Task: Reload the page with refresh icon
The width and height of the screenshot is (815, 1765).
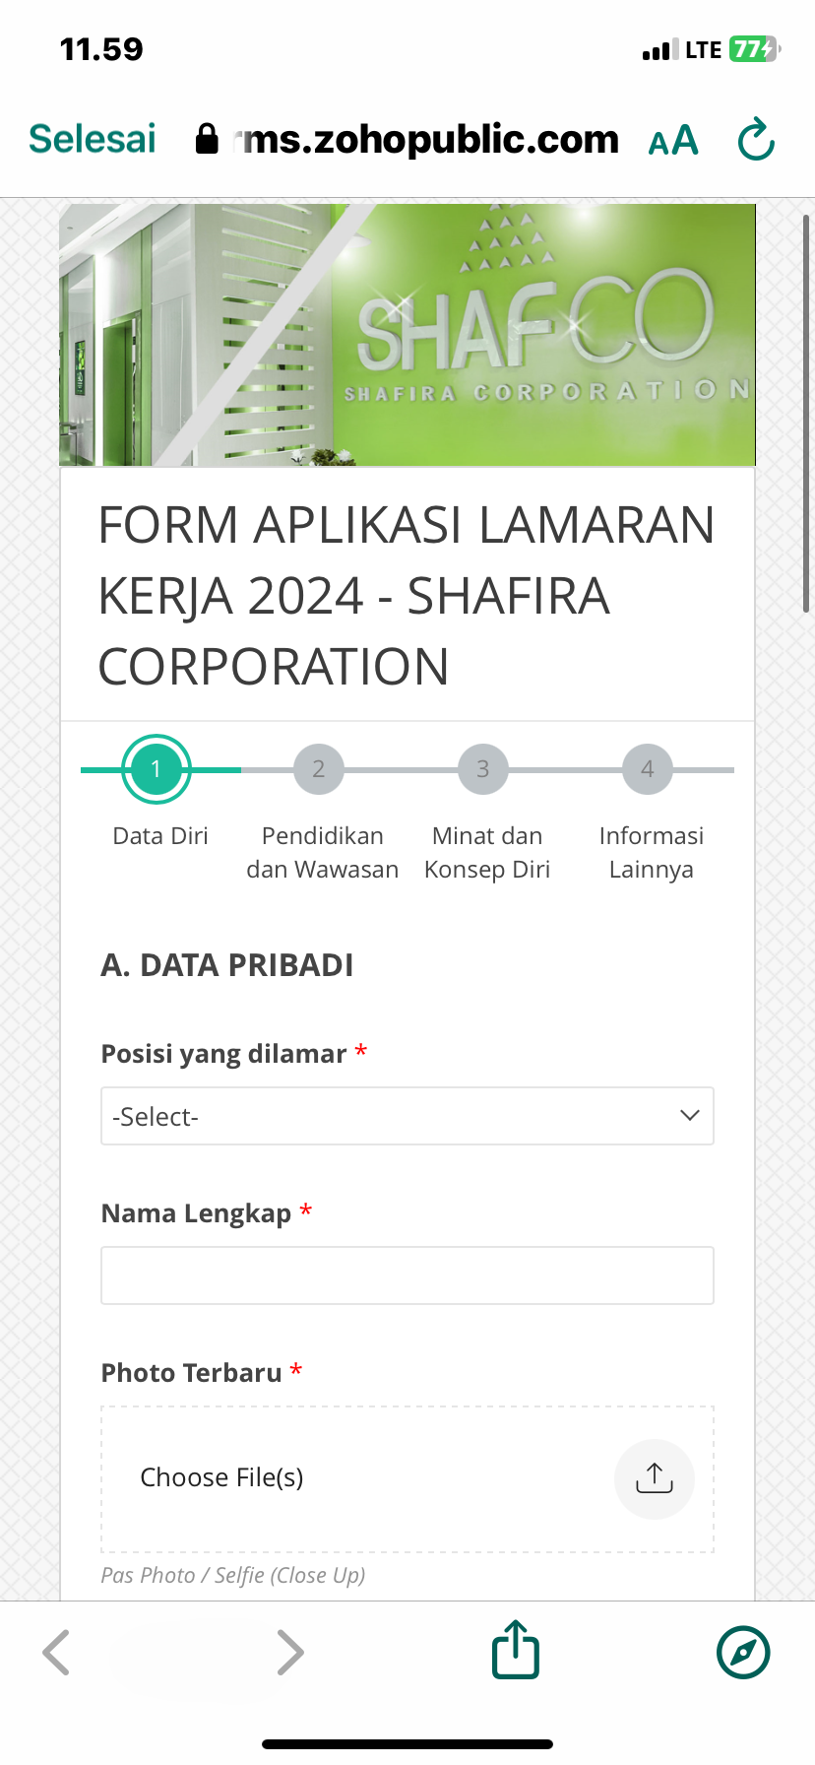Action: click(756, 140)
